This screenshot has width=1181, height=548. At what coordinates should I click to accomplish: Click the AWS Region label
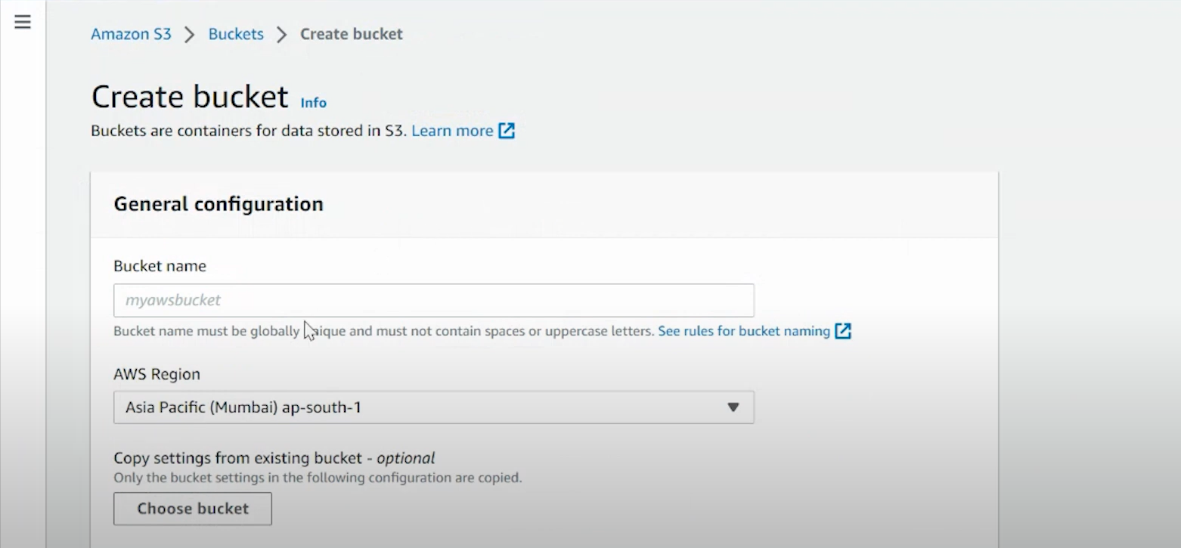click(157, 374)
